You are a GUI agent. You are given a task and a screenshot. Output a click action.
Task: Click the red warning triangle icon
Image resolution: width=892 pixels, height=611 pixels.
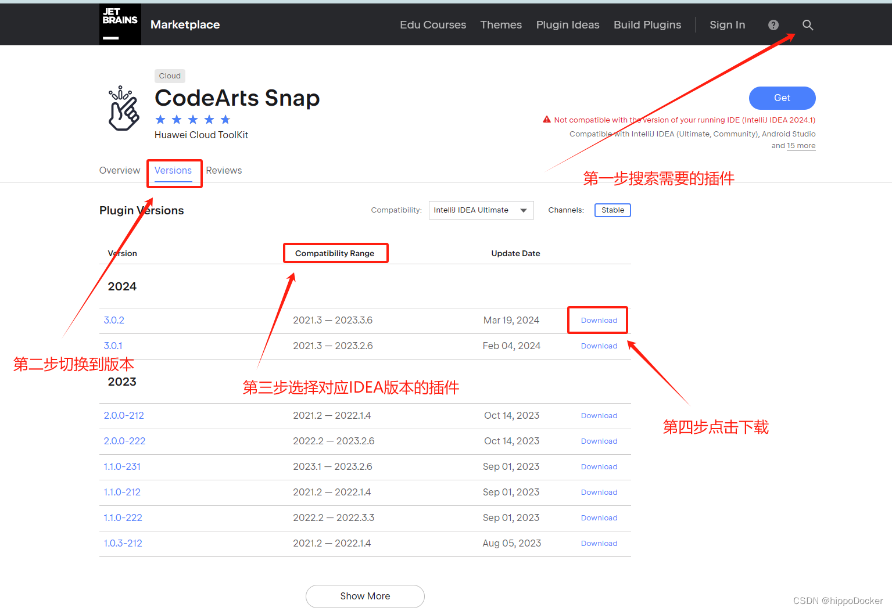pos(547,120)
